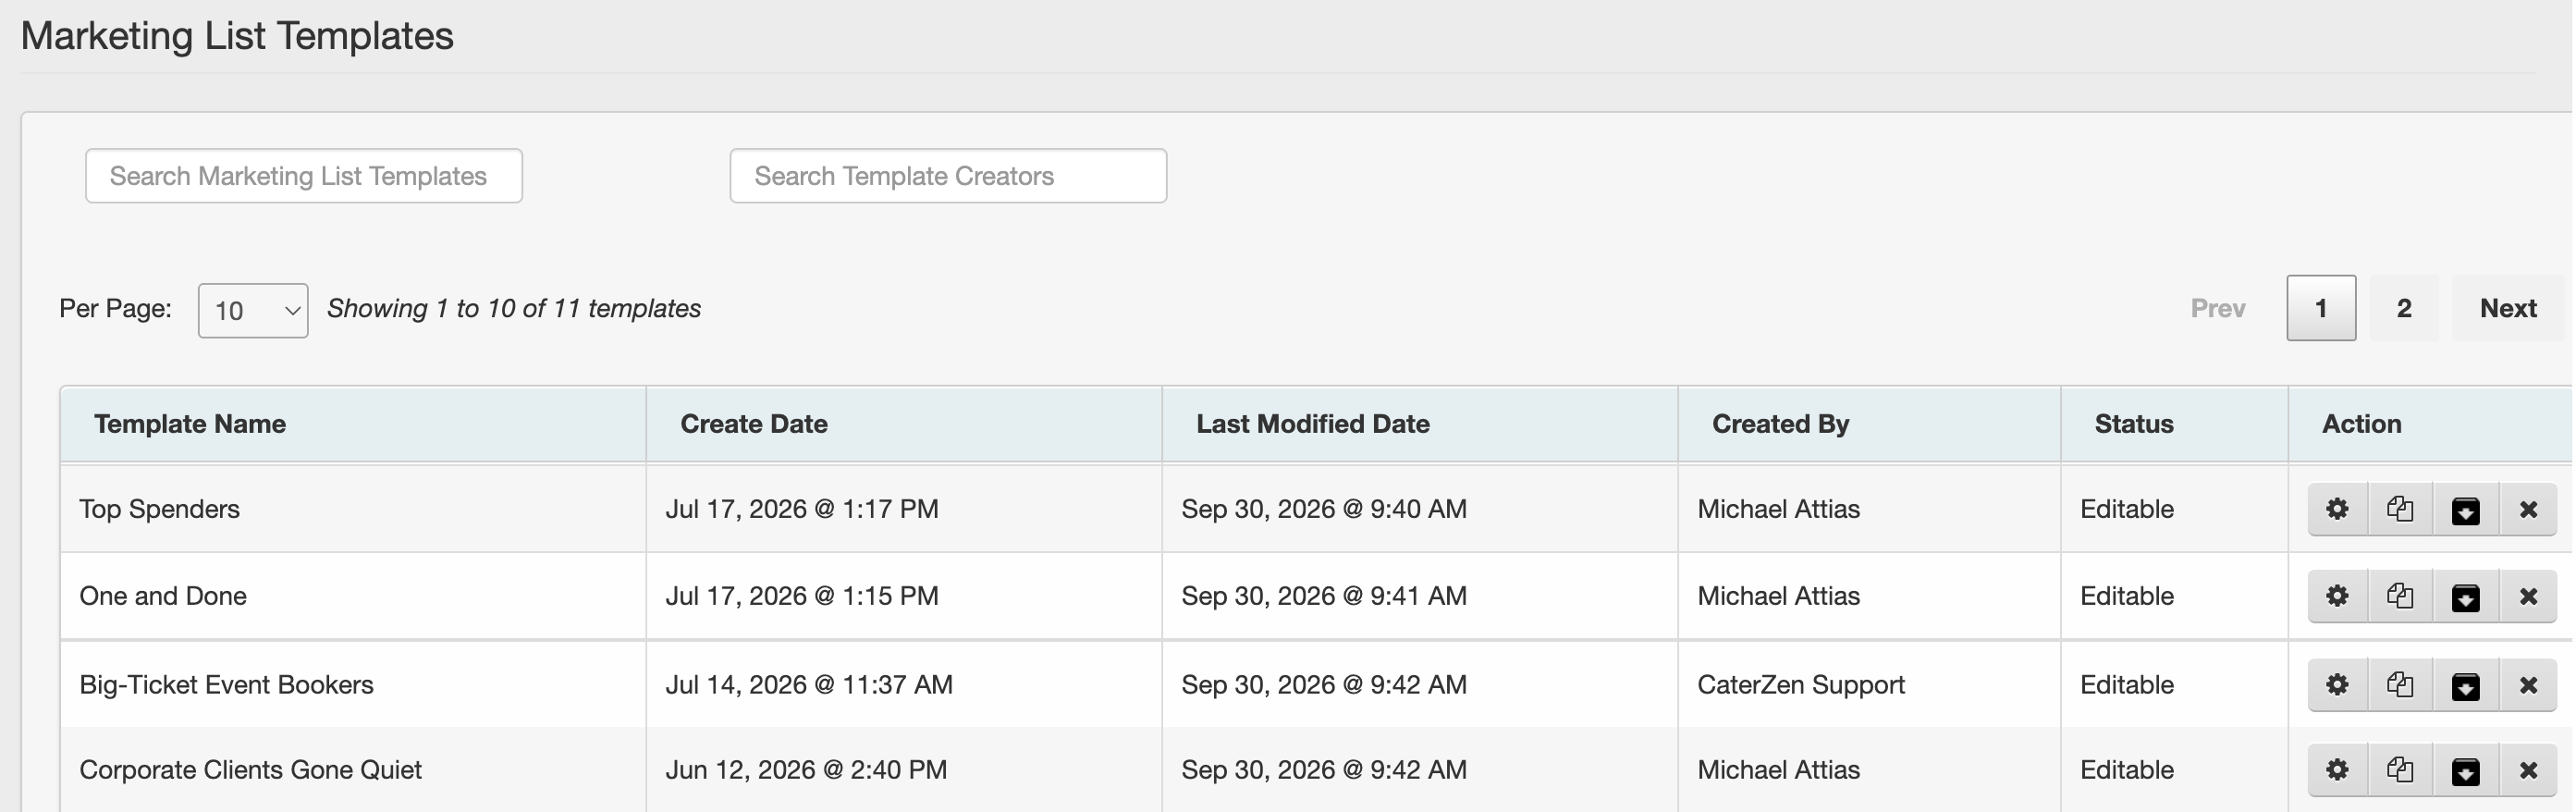2576x812 pixels.
Task: Expand the Per Page dropdown
Action: click(253, 311)
